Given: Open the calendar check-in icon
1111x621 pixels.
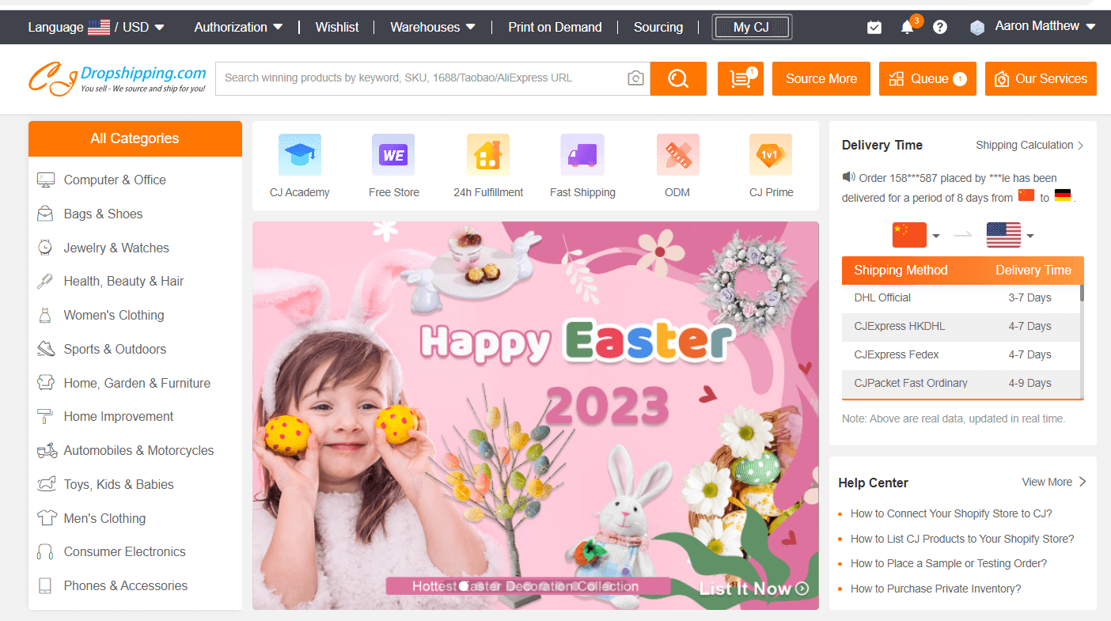Looking at the screenshot, I should 874,27.
